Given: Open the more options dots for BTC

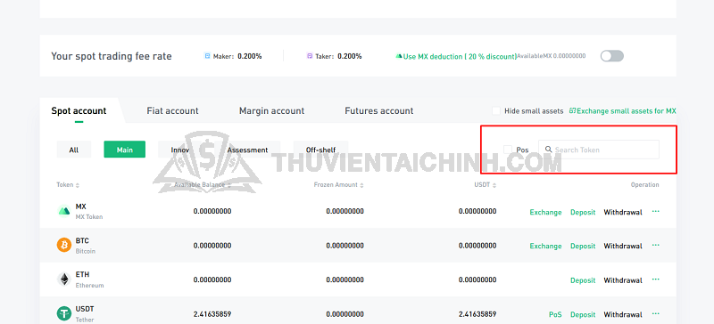Looking at the screenshot, I should 656,245.
